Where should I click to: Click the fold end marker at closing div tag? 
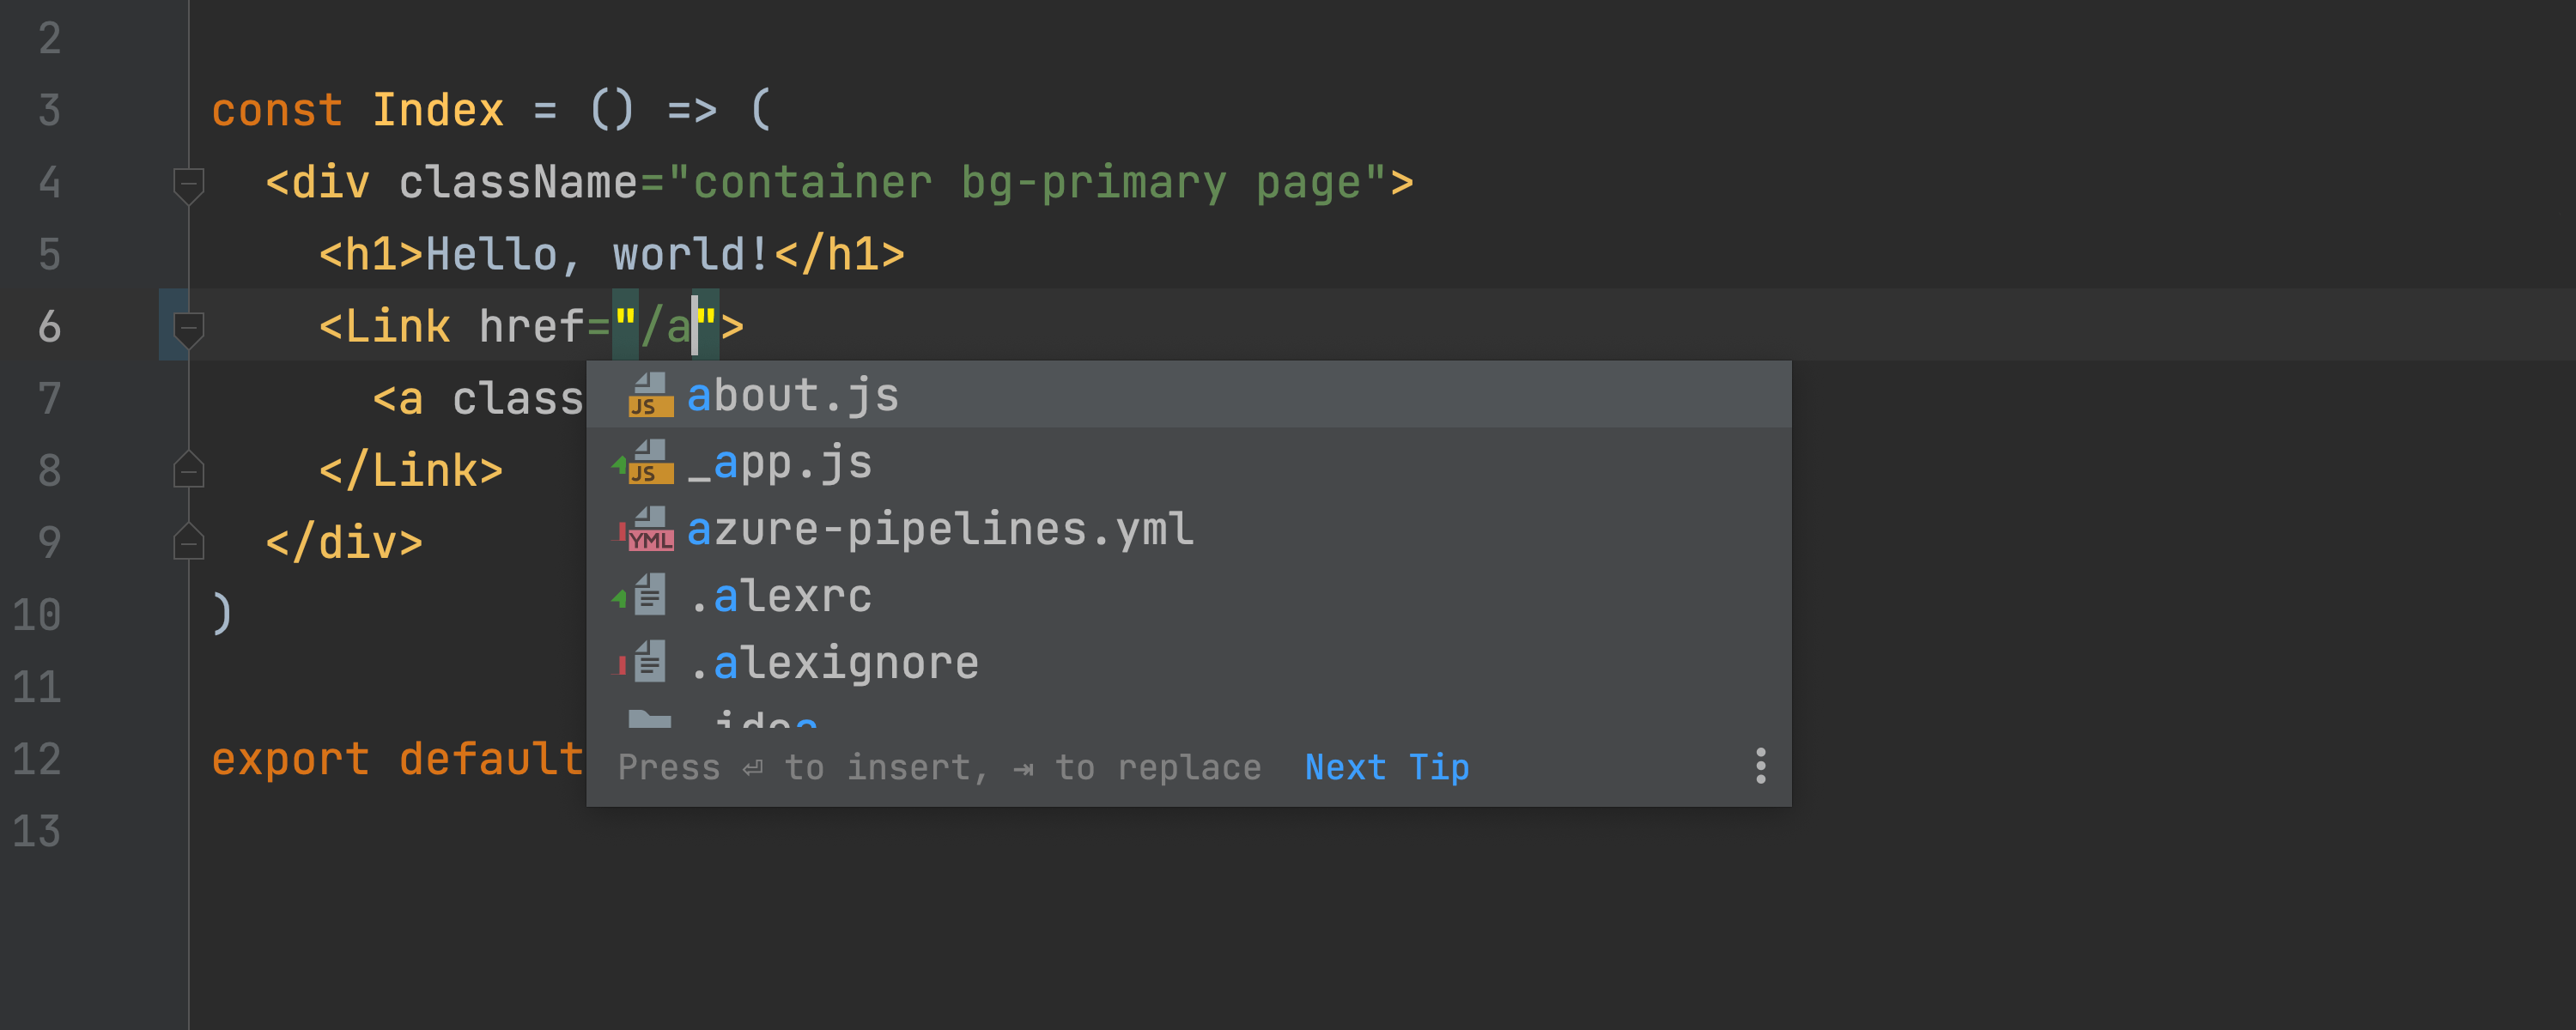pyautogui.click(x=188, y=542)
